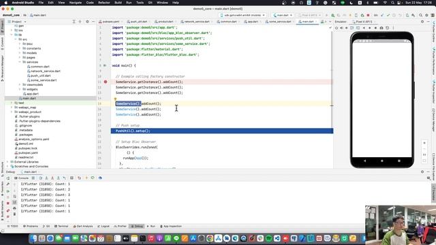
Task: Click Step Over icon in debug toolbar
Action: click(x=41, y=178)
